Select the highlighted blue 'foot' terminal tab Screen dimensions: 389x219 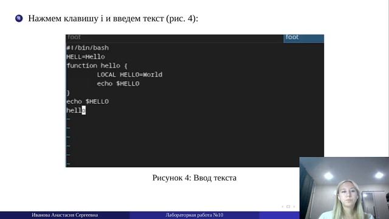[x=304, y=38]
